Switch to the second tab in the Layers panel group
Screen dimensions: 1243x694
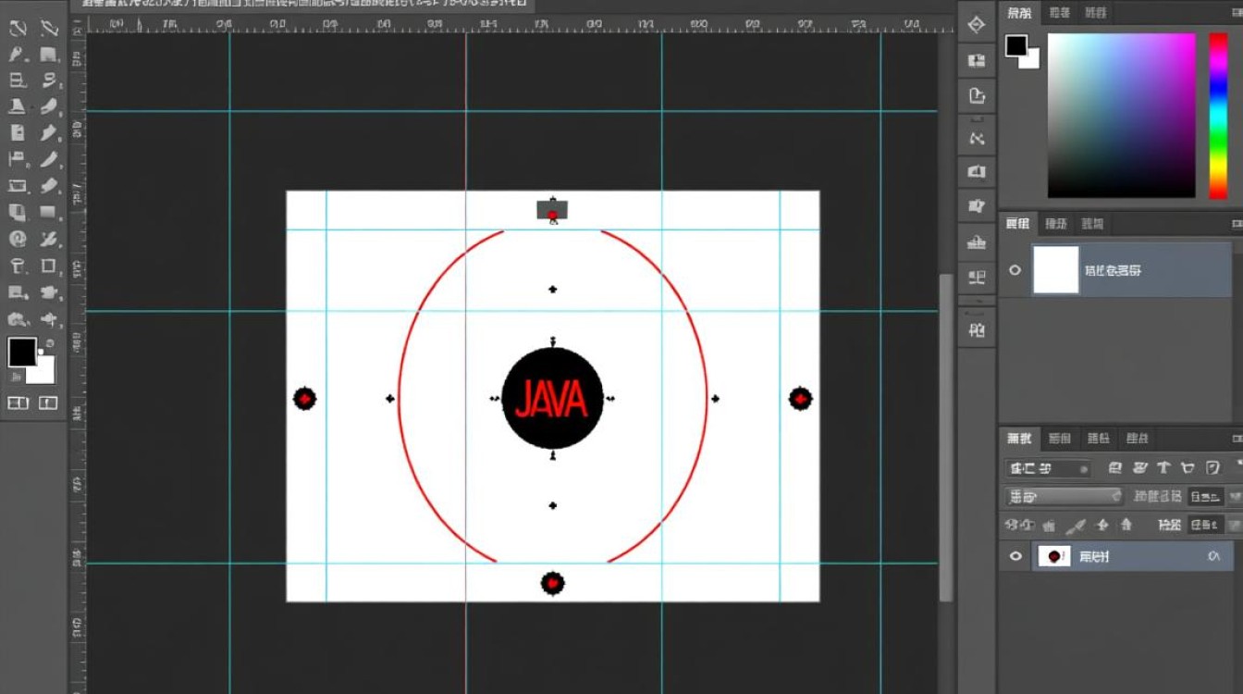(1060, 439)
